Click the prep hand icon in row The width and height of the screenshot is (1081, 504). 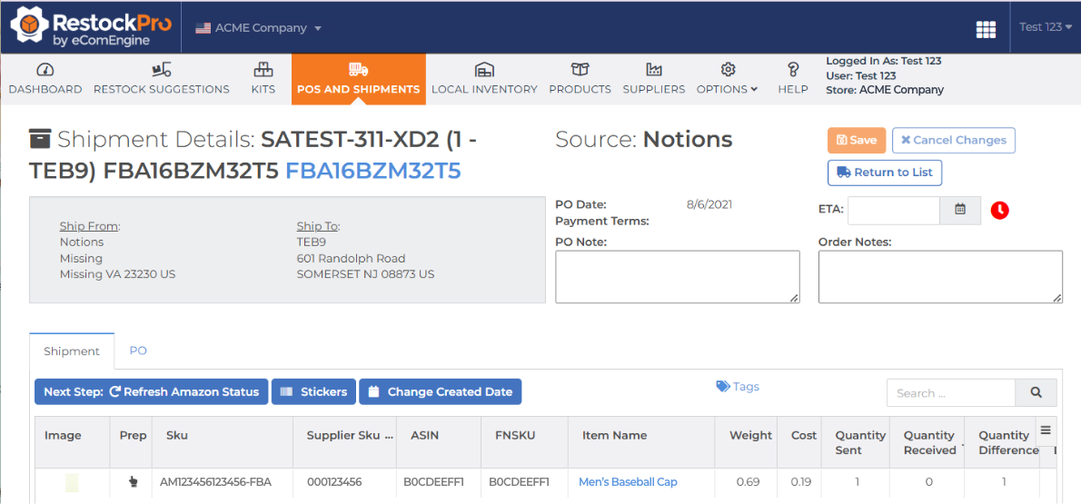click(134, 482)
